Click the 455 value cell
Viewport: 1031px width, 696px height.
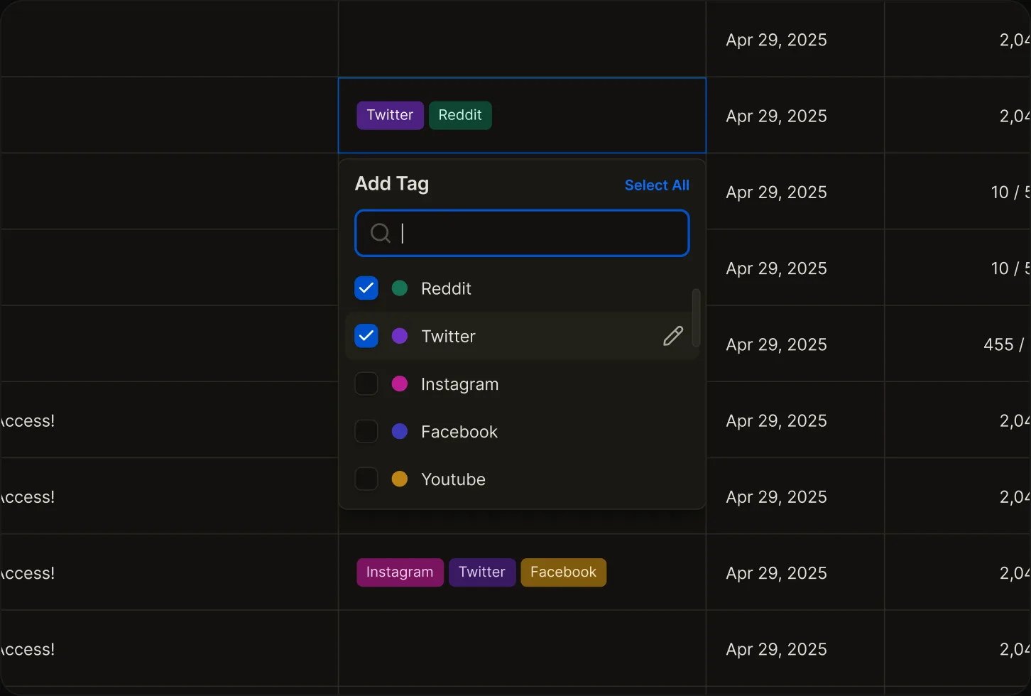pyautogui.click(x=957, y=344)
